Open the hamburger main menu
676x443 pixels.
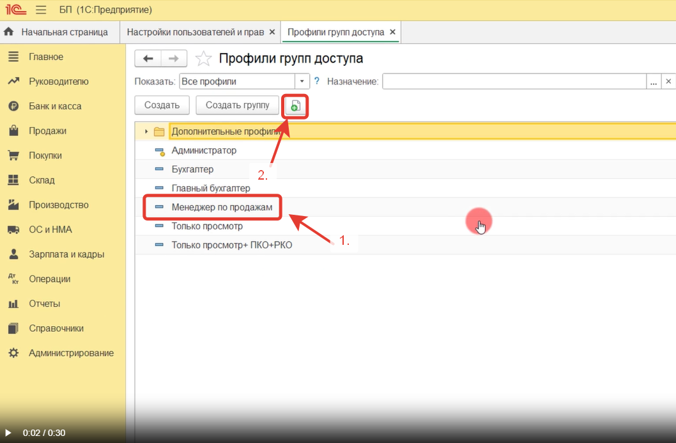[x=41, y=10]
